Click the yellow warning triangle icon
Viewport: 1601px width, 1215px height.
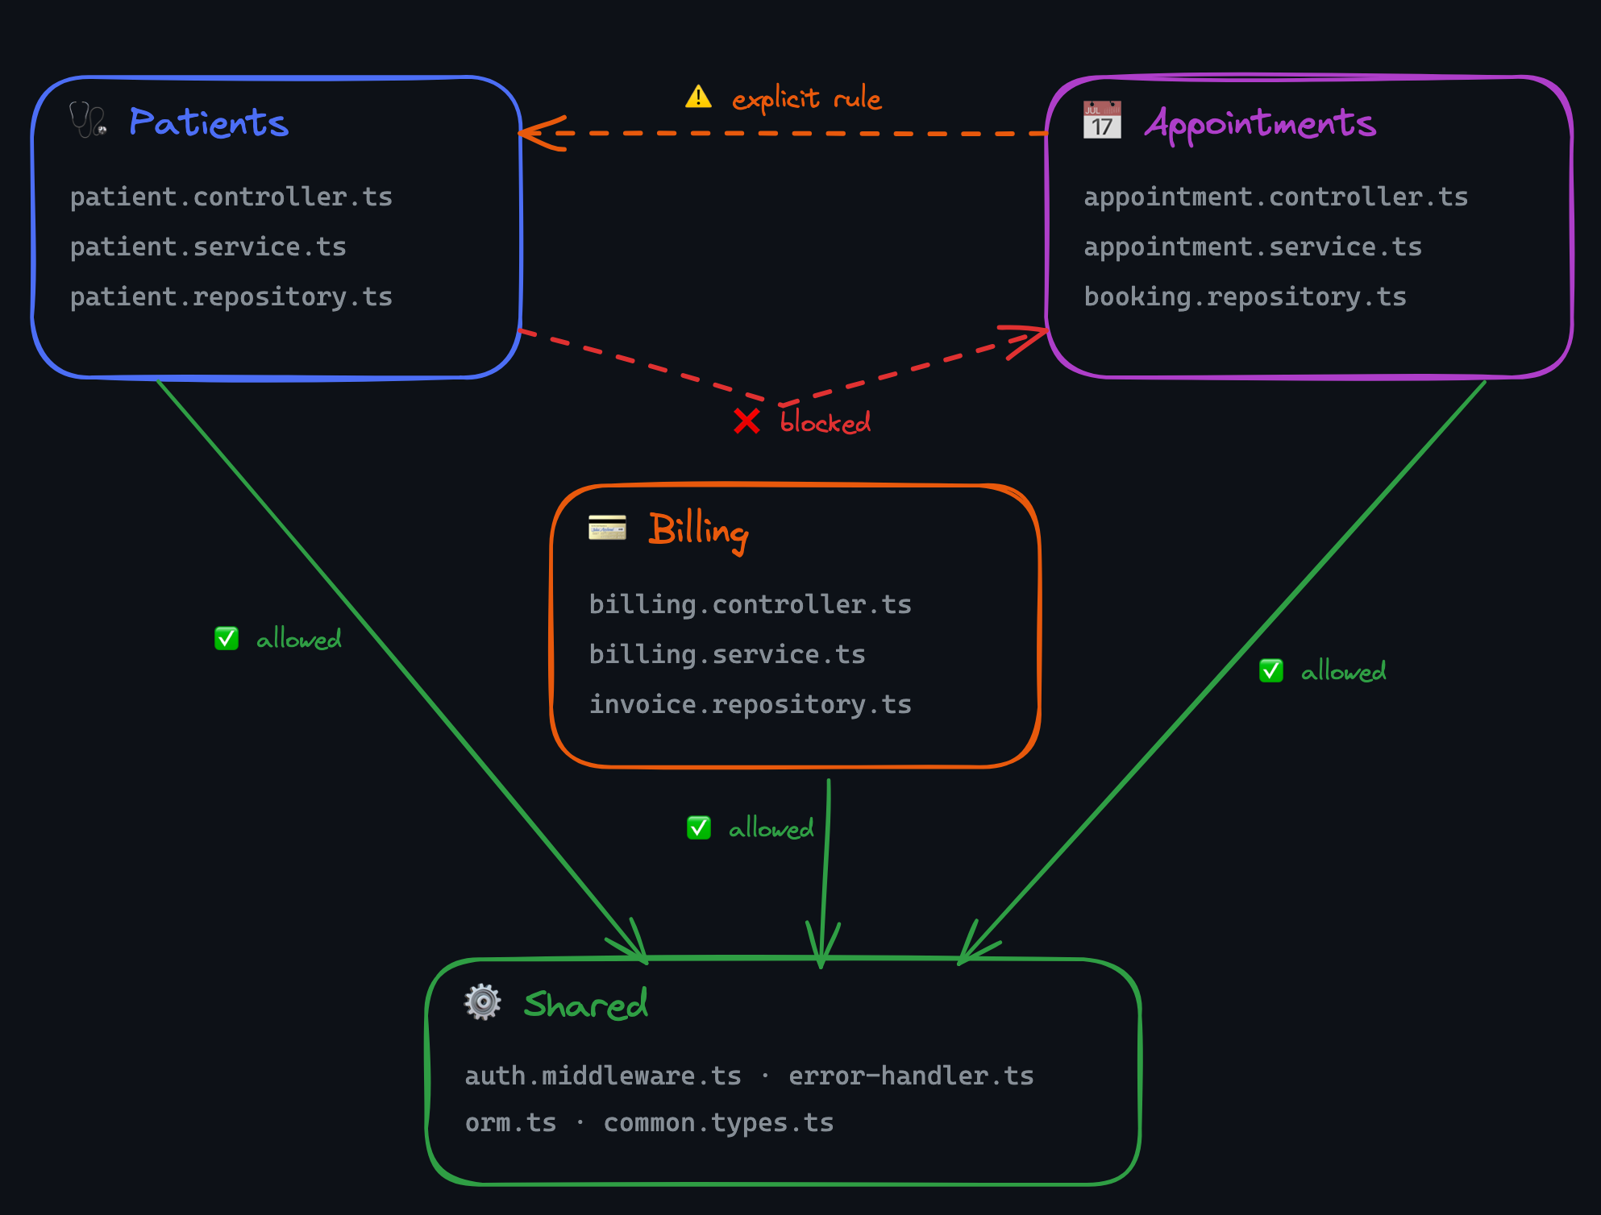tap(698, 97)
